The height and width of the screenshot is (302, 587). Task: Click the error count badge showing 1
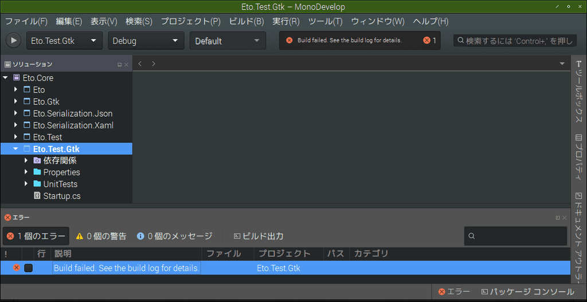[430, 41]
